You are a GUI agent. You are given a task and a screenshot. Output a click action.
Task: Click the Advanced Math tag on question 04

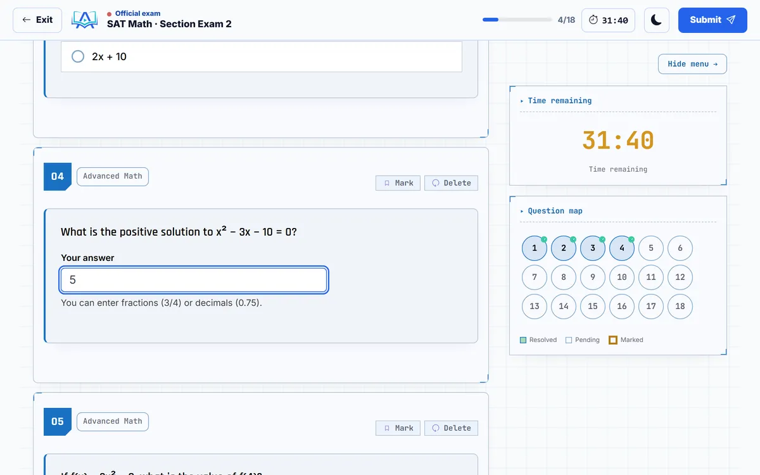(113, 177)
